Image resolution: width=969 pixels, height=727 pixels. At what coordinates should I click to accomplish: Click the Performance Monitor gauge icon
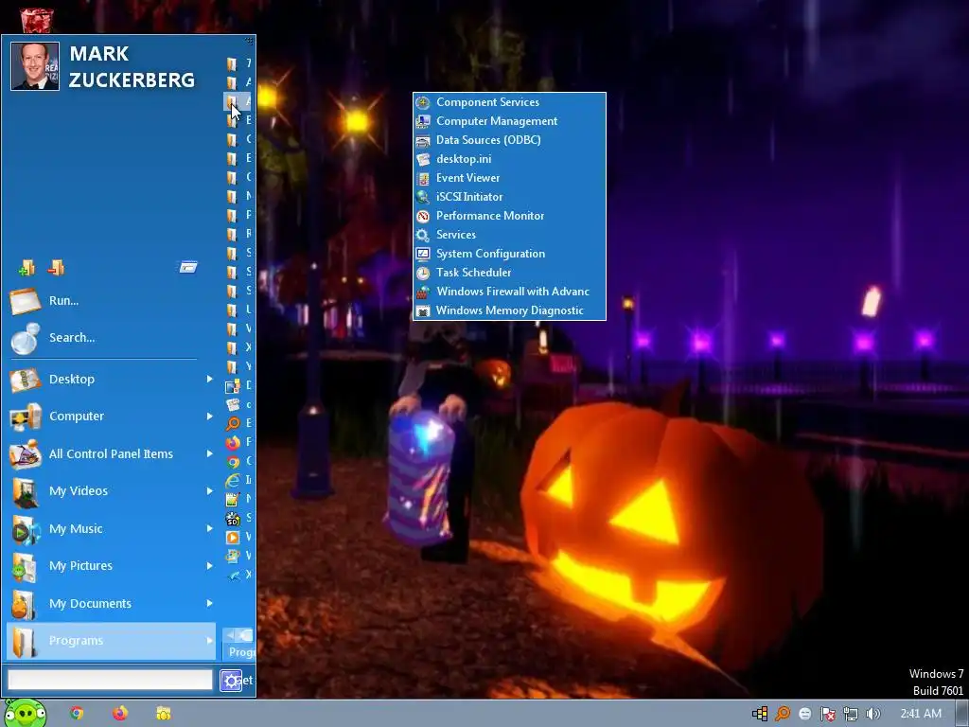coord(423,216)
